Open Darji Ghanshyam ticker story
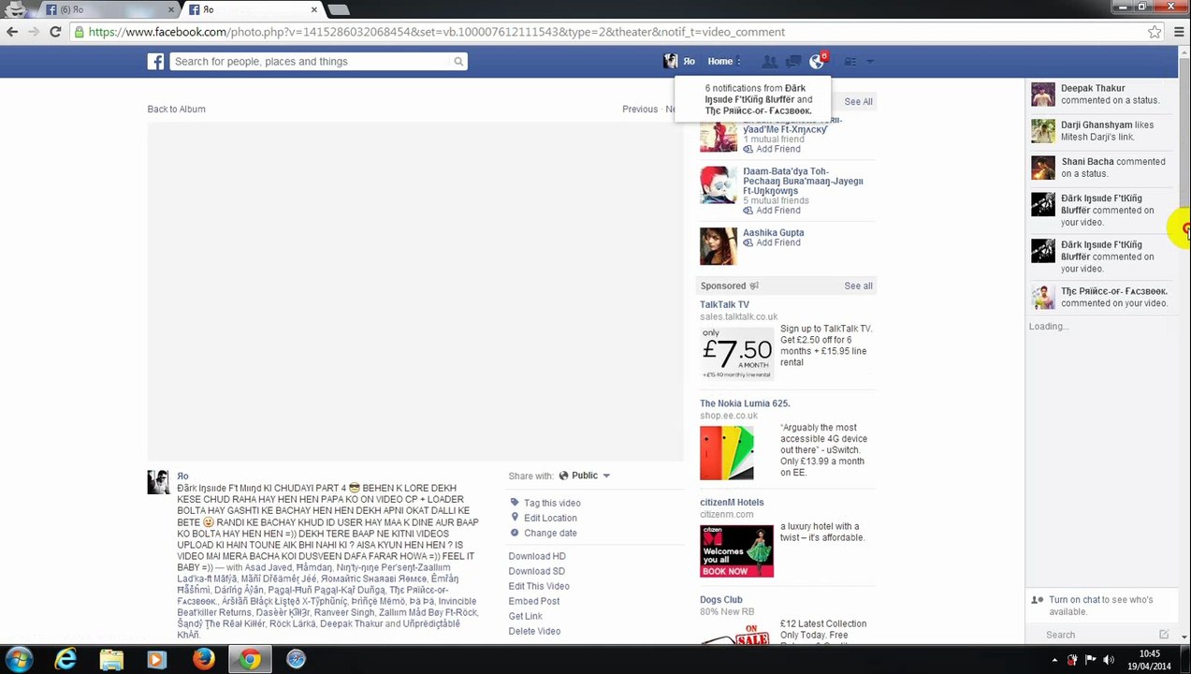The image size is (1191, 674). (x=1100, y=131)
